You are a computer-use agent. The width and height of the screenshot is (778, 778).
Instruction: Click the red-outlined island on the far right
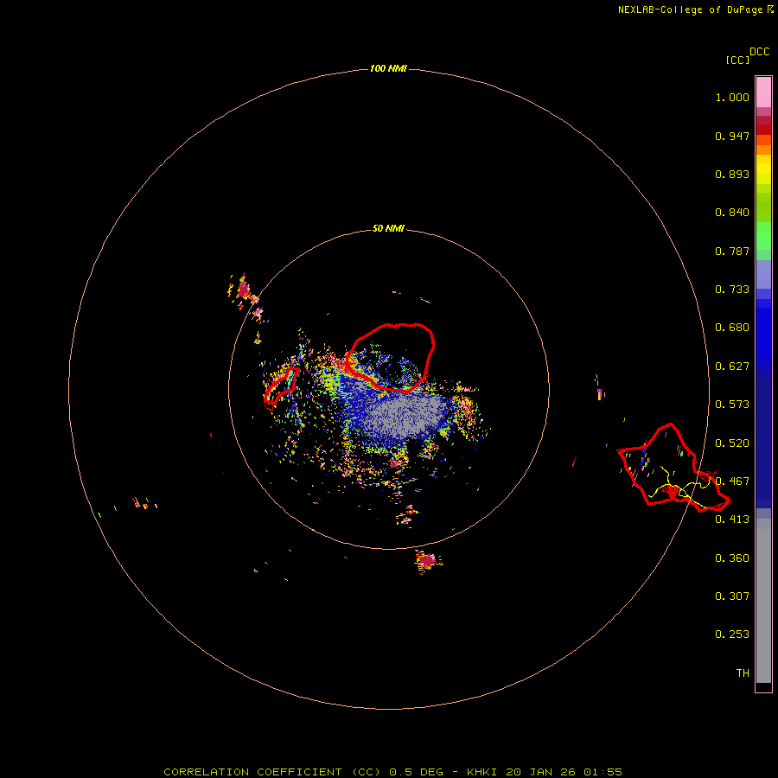click(x=673, y=468)
